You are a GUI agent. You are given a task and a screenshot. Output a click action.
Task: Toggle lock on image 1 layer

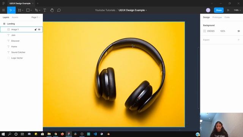(x=36, y=30)
